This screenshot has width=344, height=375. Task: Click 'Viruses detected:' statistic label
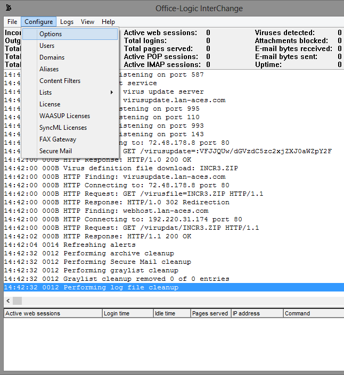click(285, 32)
